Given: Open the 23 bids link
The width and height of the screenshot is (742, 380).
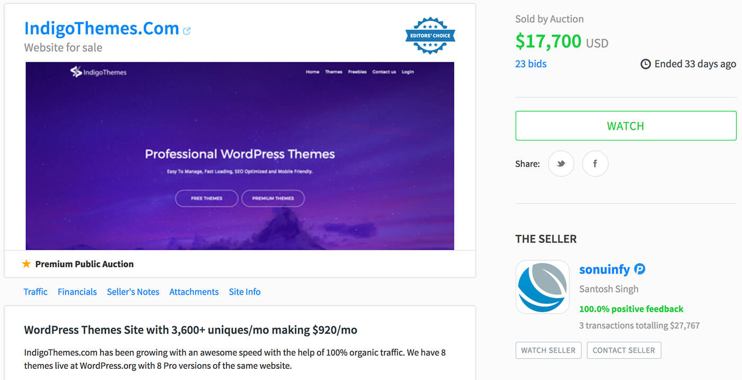Looking at the screenshot, I should [531, 64].
